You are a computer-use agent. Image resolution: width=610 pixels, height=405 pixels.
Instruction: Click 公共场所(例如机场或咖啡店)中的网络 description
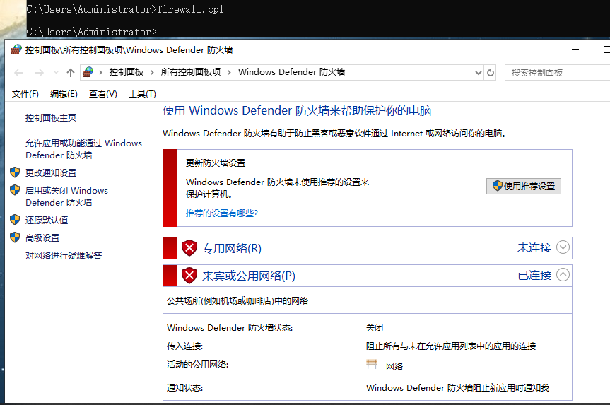[x=237, y=300]
